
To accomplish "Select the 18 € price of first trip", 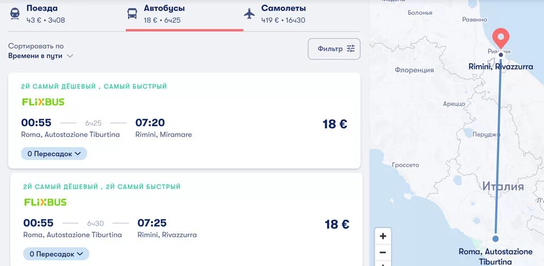I will click(x=335, y=125).
